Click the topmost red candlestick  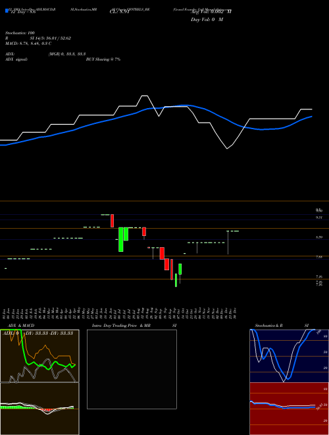point(112,221)
